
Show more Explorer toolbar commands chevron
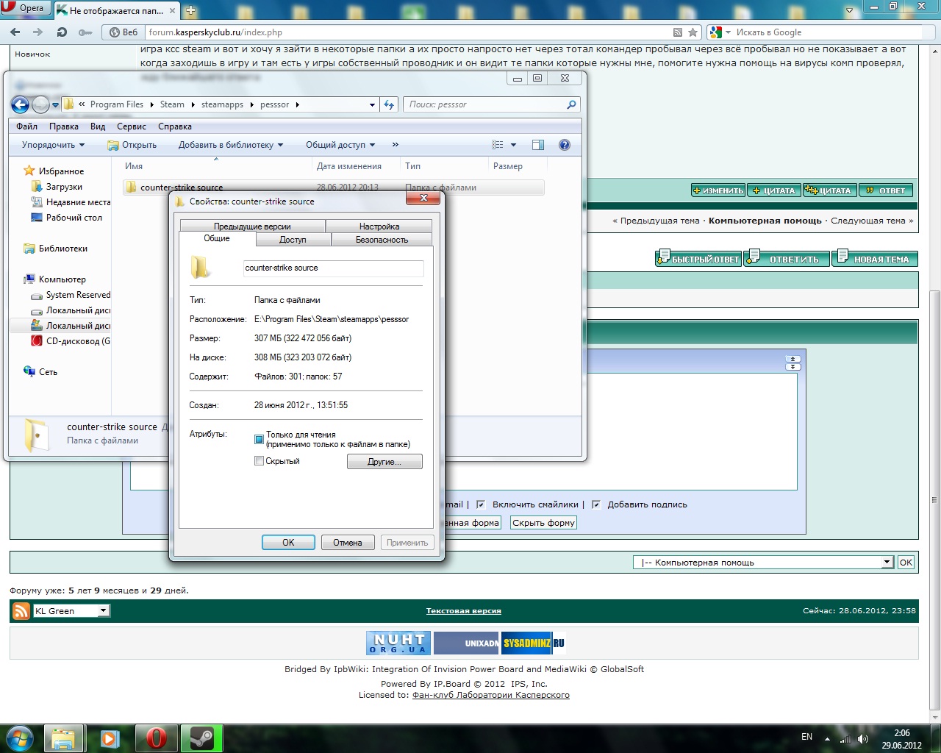point(396,145)
